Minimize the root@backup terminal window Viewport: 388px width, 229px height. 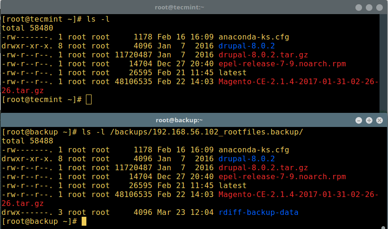(x=360, y=120)
